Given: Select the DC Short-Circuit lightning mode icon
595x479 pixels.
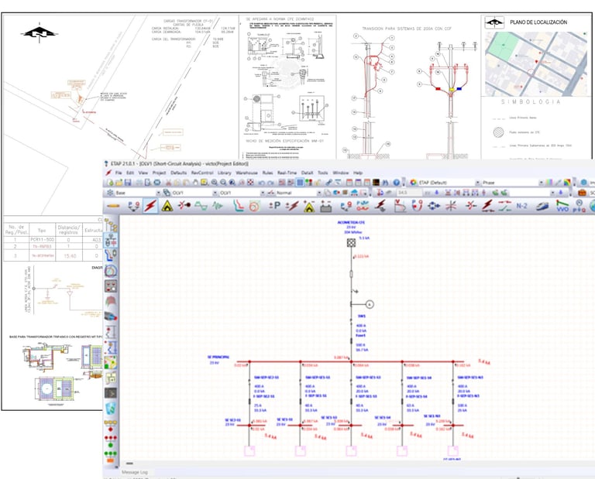Looking at the screenshot, I should click(x=292, y=206).
